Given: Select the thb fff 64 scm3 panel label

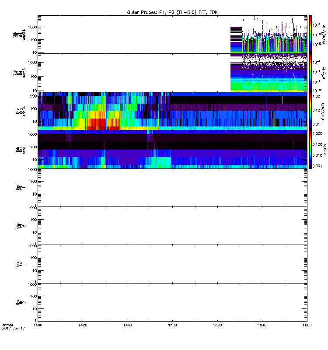Looking at the screenshot, I should [19, 73].
